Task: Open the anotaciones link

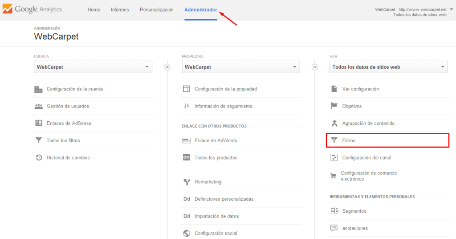Action: tap(355, 228)
